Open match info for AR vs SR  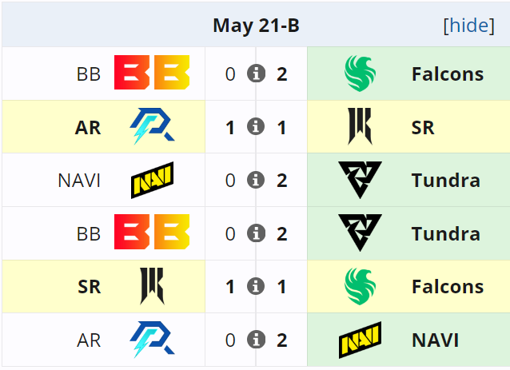tap(256, 127)
